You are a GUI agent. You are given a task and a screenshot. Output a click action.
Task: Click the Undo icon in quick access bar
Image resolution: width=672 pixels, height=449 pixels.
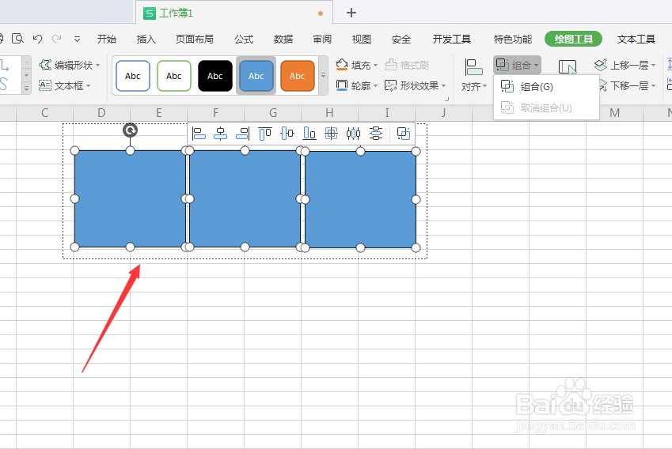tap(38, 39)
